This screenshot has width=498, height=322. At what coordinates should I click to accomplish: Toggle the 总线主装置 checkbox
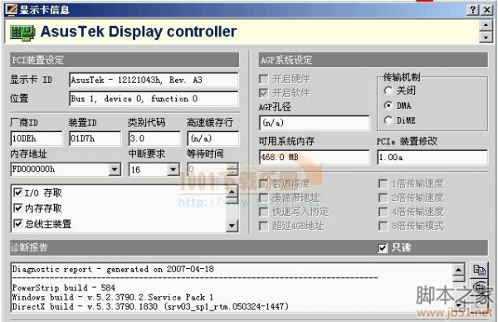click(x=17, y=223)
